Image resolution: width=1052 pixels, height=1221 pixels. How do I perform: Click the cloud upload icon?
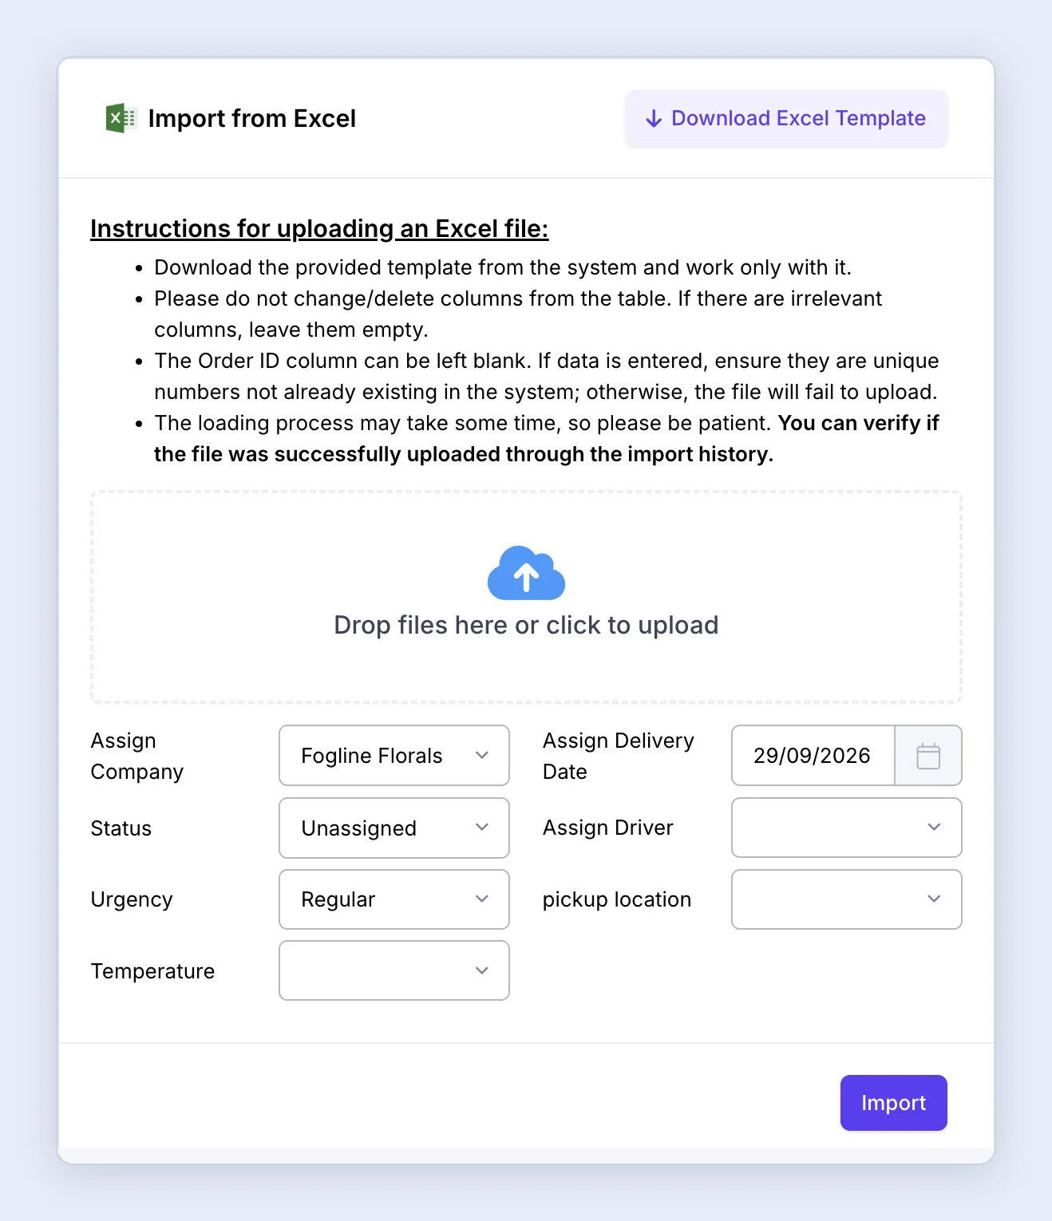[526, 573]
